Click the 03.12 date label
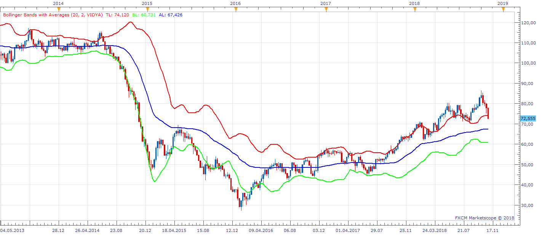Screen dimensions: 542x235 pyautogui.click(x=319, y=230)
